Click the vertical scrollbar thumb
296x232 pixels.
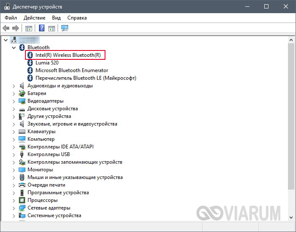291,116
